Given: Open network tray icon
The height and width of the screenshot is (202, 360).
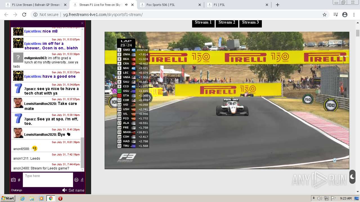Looking at the screenshot, I should click(x=327, y=198).
